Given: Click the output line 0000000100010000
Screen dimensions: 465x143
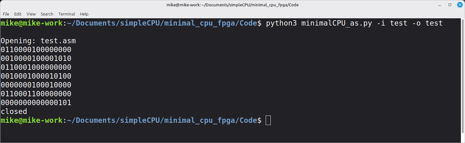Looking at the screenshot, I should tap(36, 85).
